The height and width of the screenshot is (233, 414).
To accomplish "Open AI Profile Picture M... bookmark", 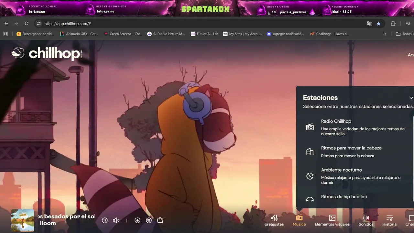I will coord(166,34).
